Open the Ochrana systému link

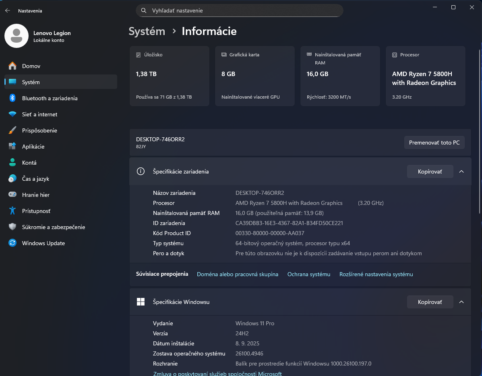pyautogui.click(x=309, y=274)
